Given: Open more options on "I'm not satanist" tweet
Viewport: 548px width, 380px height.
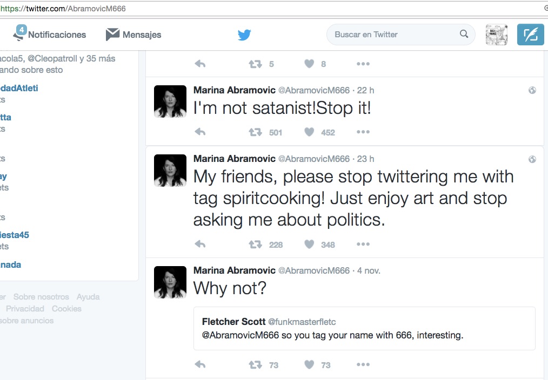Looking at the screenshot, I should (363, 132).
